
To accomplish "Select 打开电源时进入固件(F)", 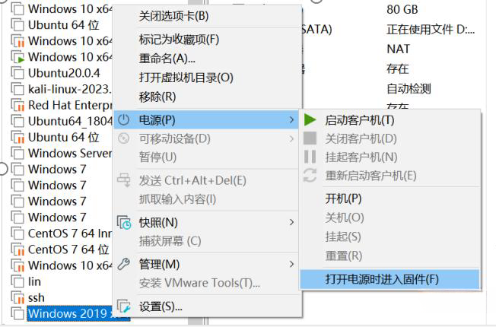I will point(389,279).
